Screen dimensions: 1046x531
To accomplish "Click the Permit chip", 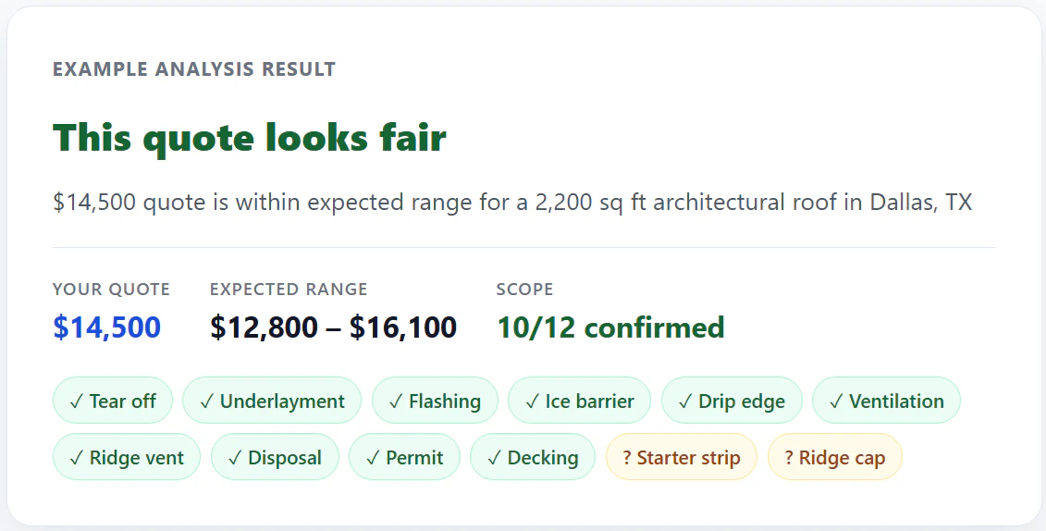I will [x=404, y=457].
